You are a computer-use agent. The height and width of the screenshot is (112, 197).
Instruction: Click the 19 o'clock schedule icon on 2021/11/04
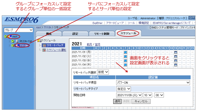176,65
